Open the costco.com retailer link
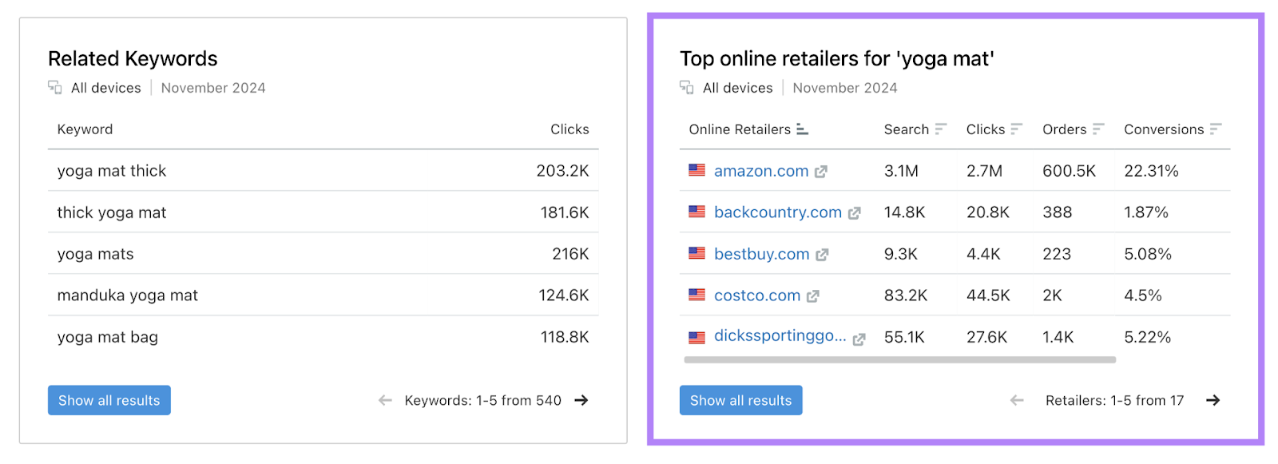This screenshot has height=464, width=1278. [757, 295]
